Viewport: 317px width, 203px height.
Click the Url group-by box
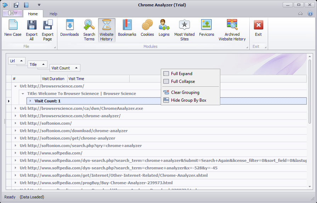point(17,61)
